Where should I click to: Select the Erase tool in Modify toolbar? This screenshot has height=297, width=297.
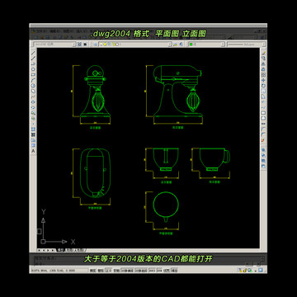pyautogui.click(x=263, y=53)
